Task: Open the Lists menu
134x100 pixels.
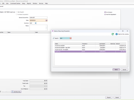Action: tap(7, 3)
